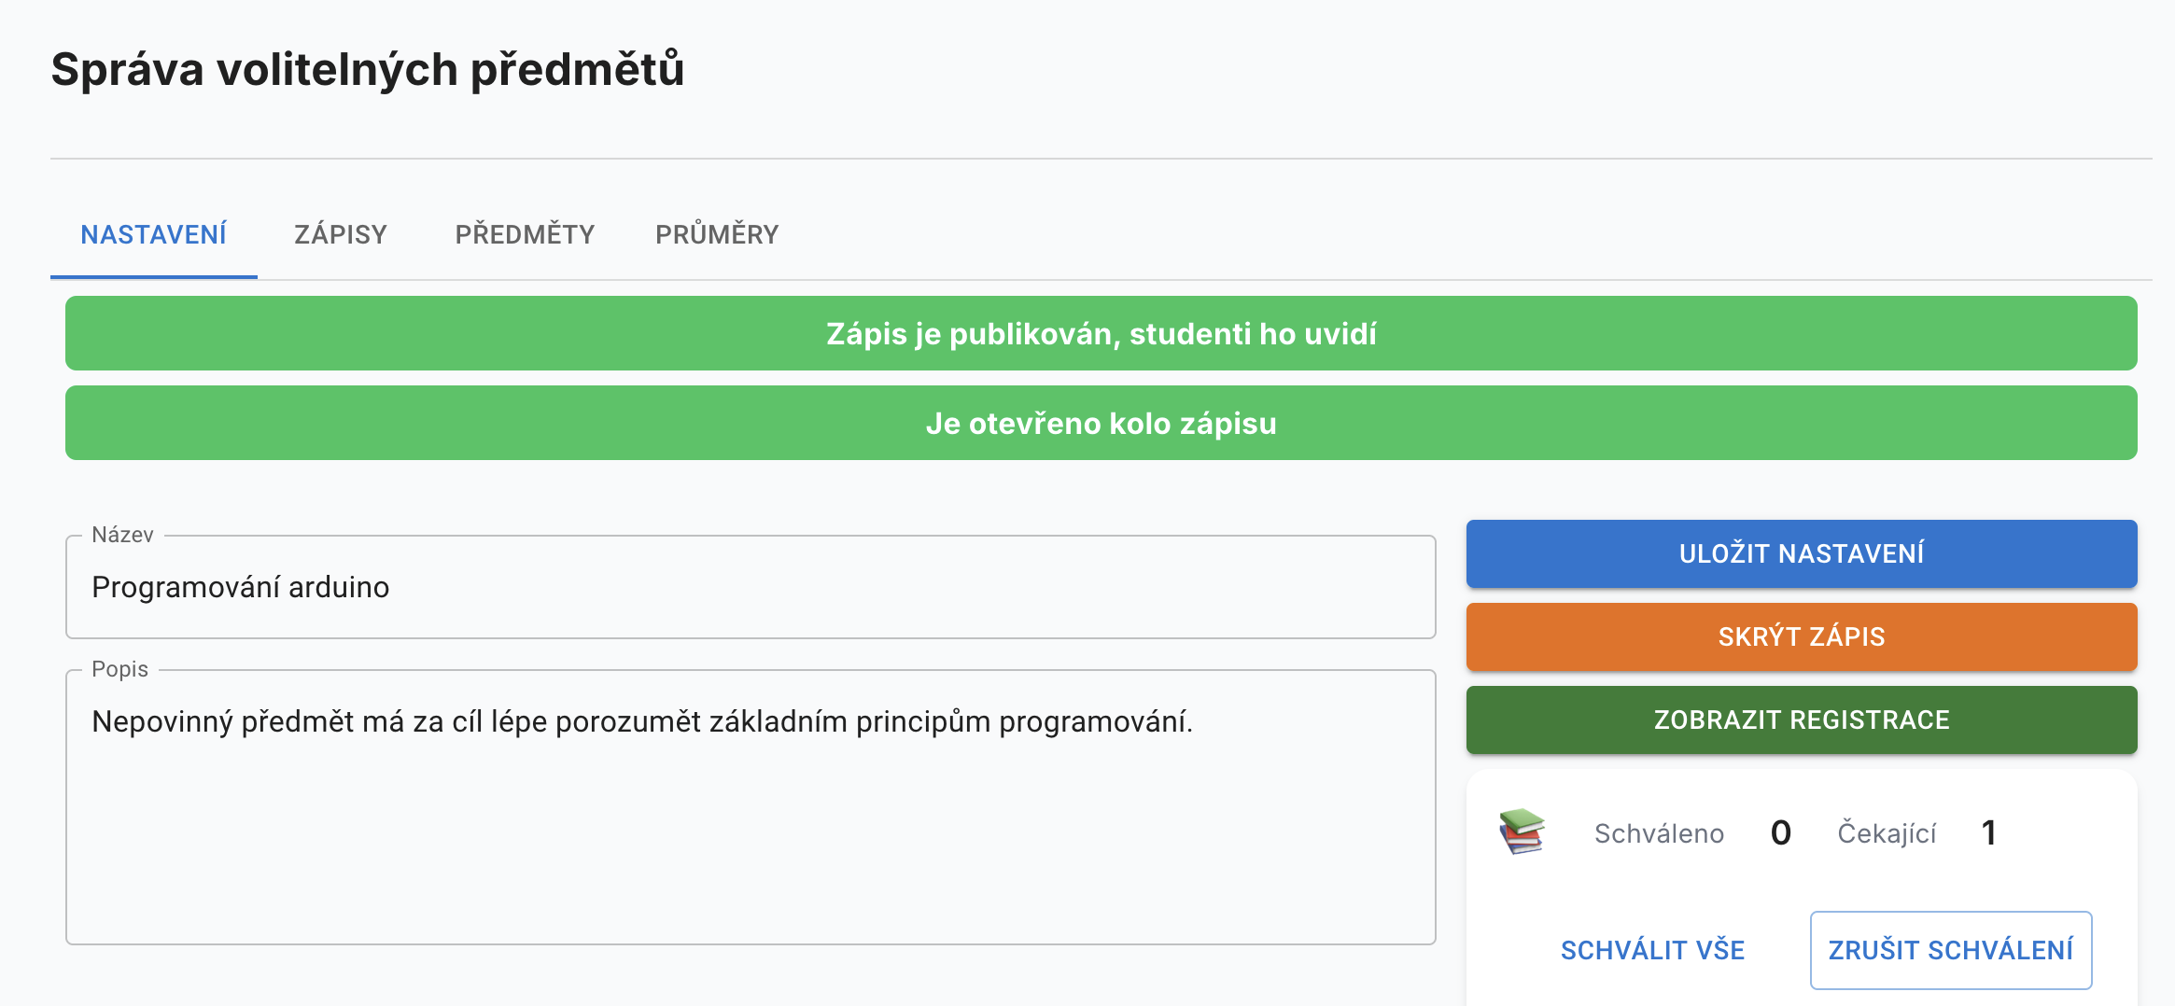Approve all with Schválit vše
This screenshot has height=1006, width=2175.
(1652, 950)
